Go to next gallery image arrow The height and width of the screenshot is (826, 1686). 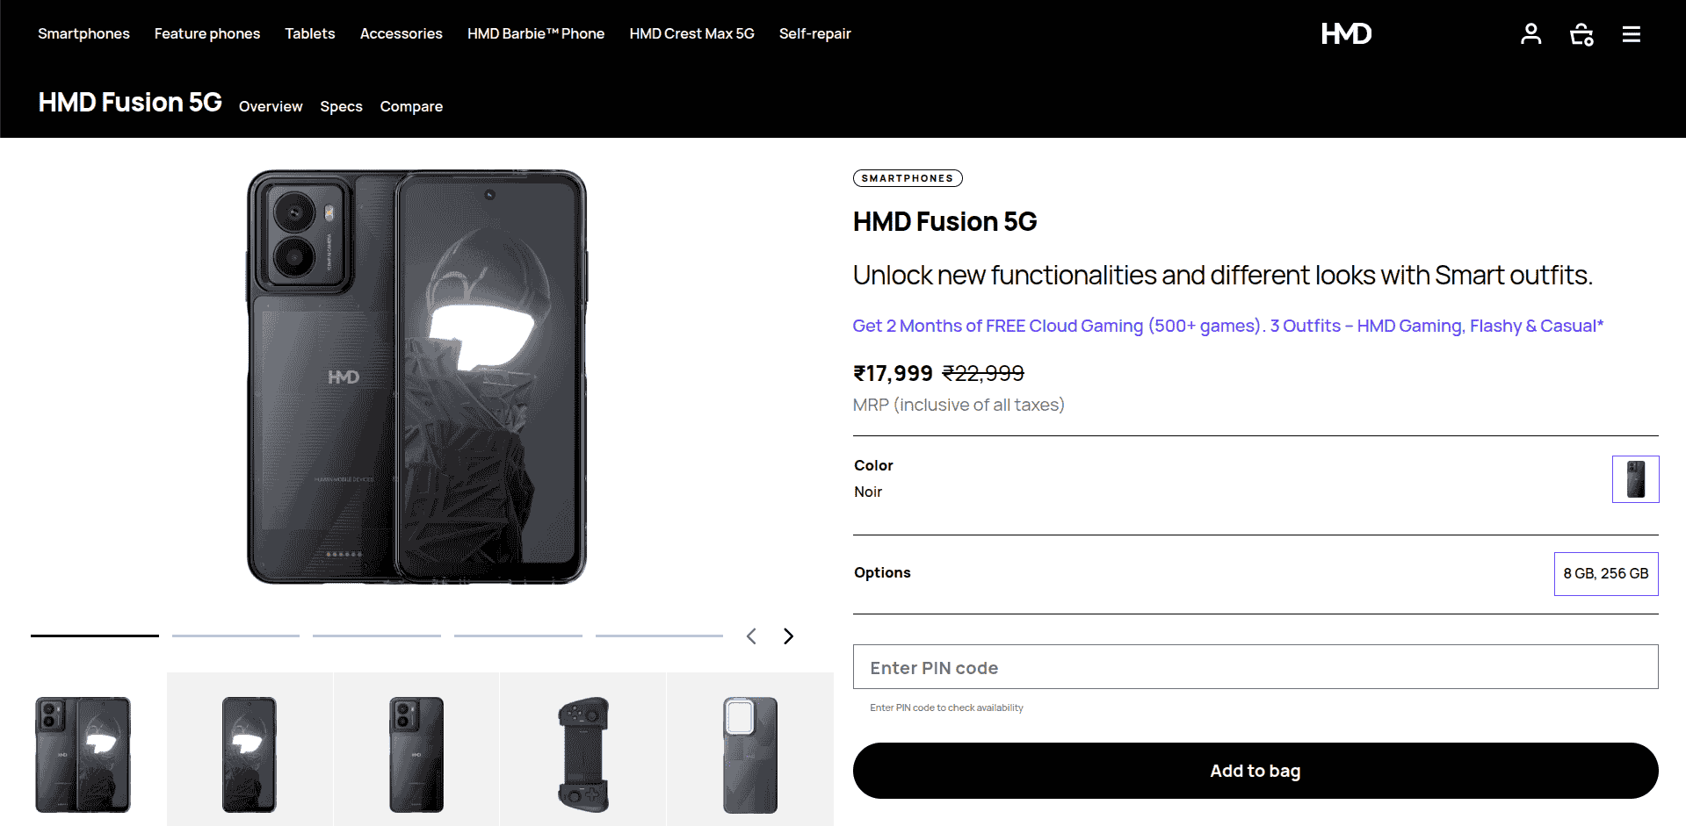tap(788, 636)
